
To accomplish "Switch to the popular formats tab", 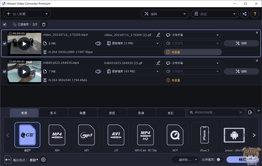I will tap(24, 113).
